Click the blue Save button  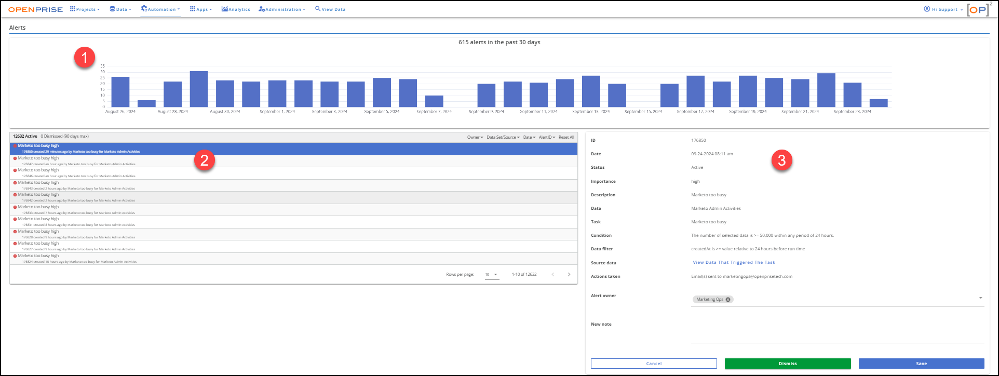[922, 364]
